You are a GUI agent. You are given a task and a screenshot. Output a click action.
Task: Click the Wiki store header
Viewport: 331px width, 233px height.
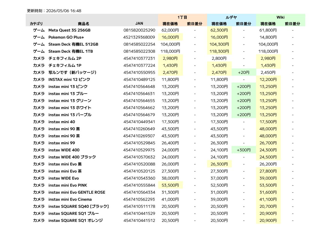[x=281, y=17]
